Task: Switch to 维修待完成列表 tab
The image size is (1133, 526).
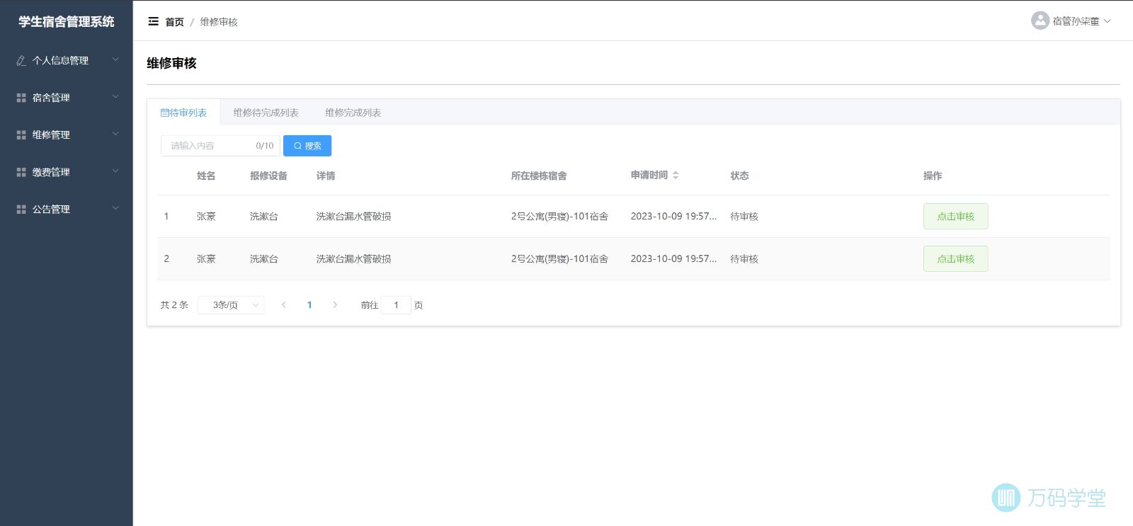Action: pyautogui.click(x=266, y=113)
